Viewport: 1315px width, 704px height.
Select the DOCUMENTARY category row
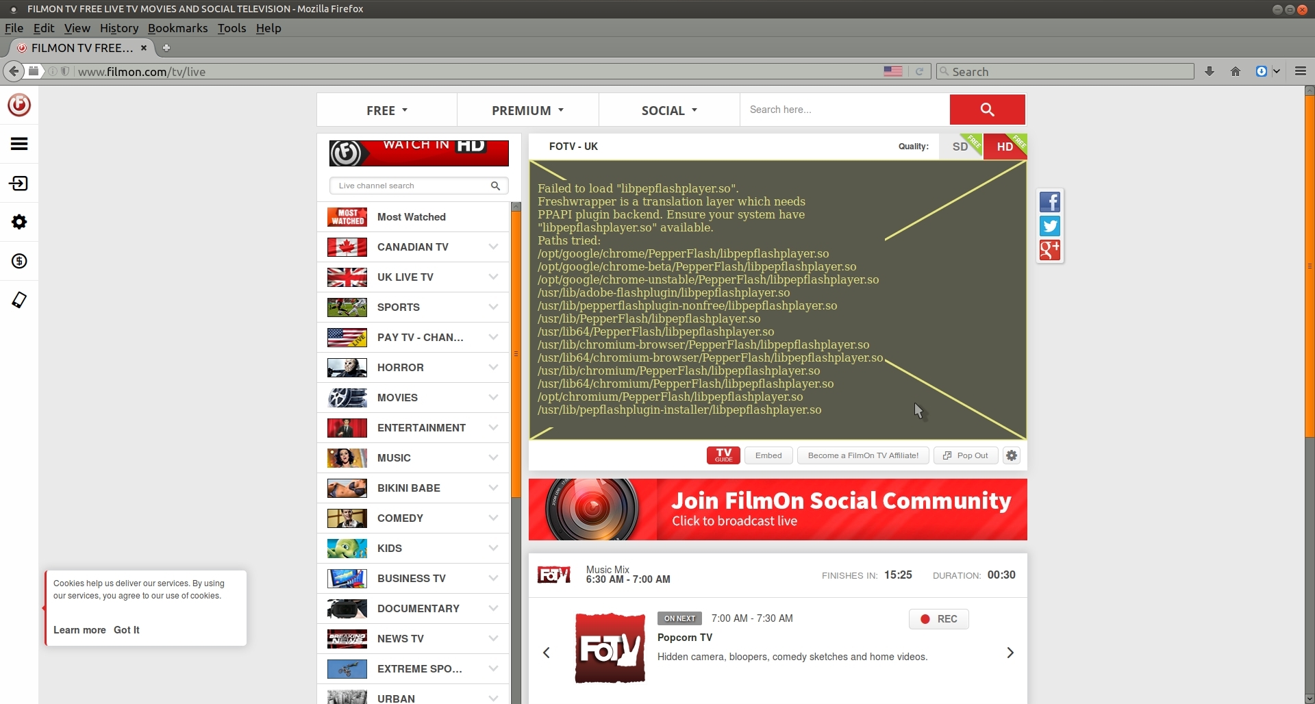[x=413, y=608]
